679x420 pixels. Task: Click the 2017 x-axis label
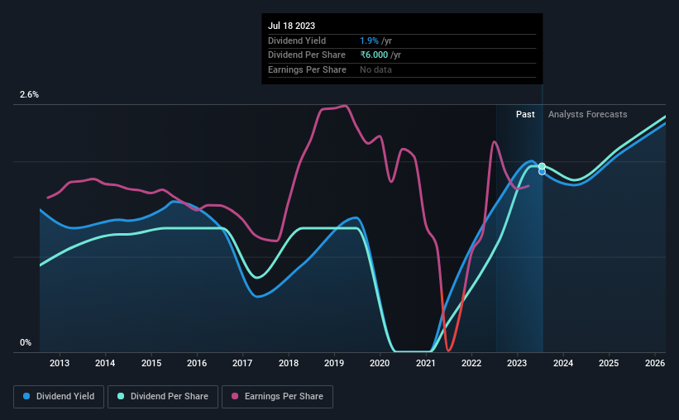coord(242,363)
